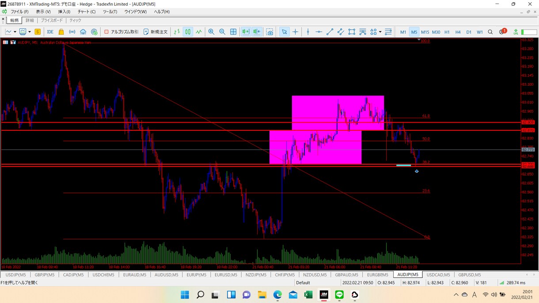Image resolution: width=539 pixels, height=303 pixels.
Task: Open 表示 (V) menu
Action: tap(43, 11)
